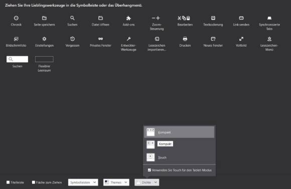Screen dimensions: 291x189
Task: Choose the density option between Kompakt and Touch
Action: click(x=179, y=144)
